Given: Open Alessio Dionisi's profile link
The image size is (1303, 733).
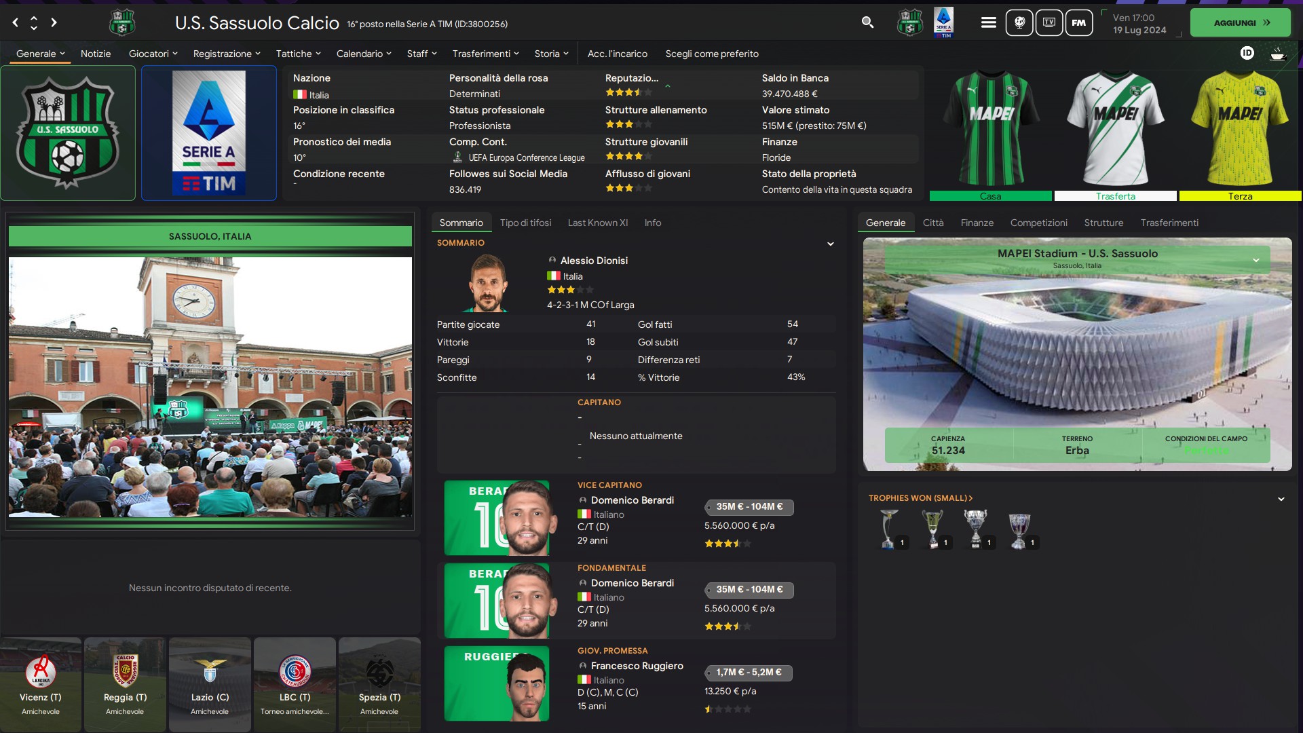Looking at the screenshot, I should coord(594,261).
